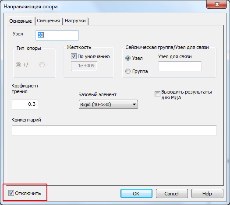Select the +/- support type radio button

pyautogui.click(x=18, y=65)
